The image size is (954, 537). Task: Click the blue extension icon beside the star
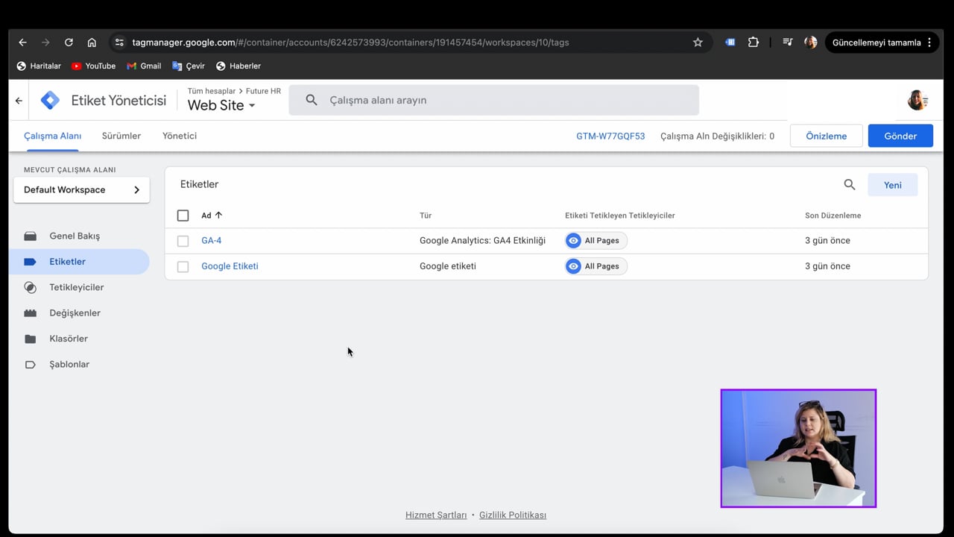tap(730, 43)
